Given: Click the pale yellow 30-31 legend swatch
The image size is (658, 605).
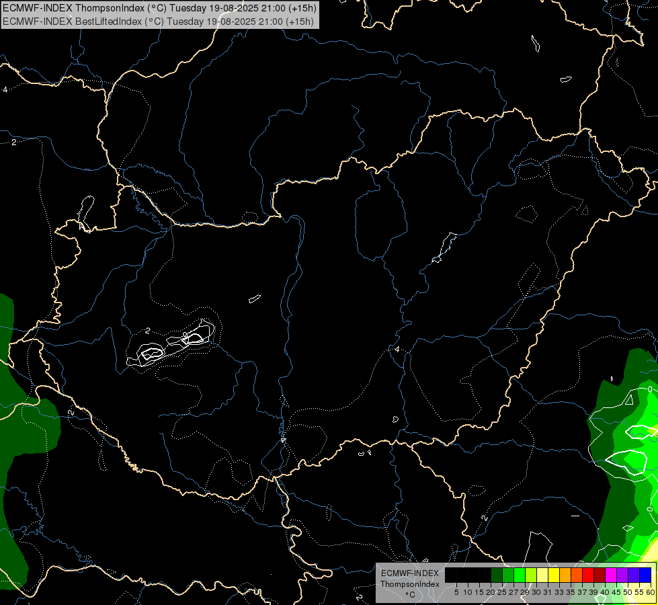Looking at the screenshot, I should [542, 575].
